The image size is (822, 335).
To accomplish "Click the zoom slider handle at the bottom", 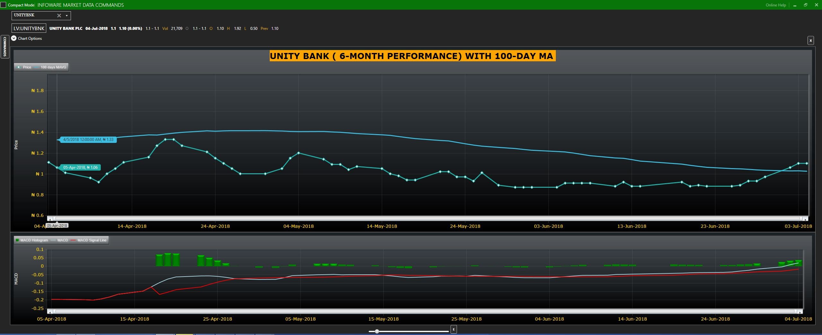I will pos(377,331).
